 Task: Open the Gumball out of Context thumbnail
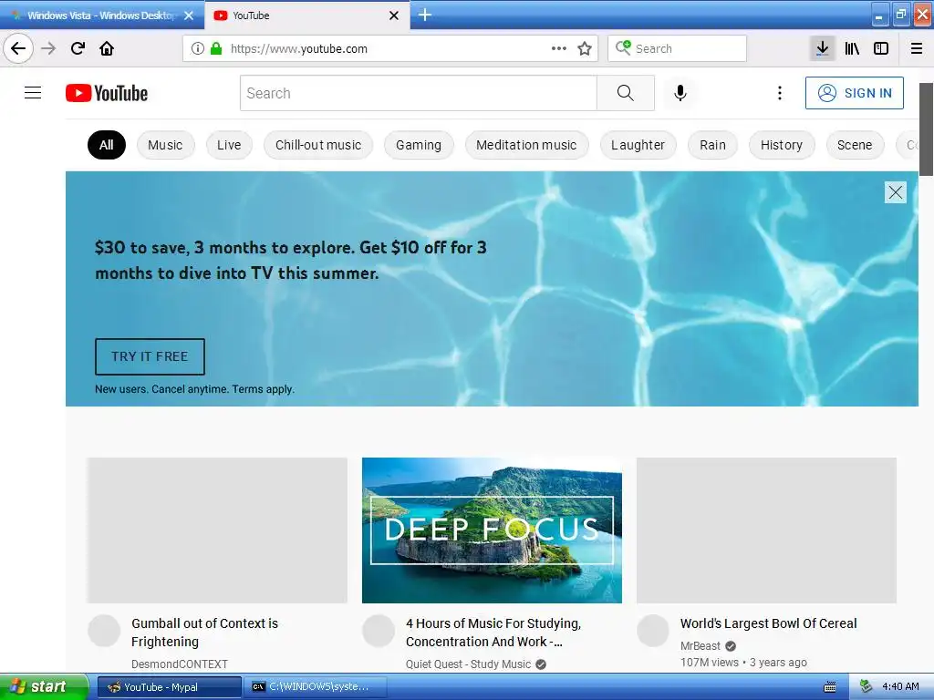217,530
